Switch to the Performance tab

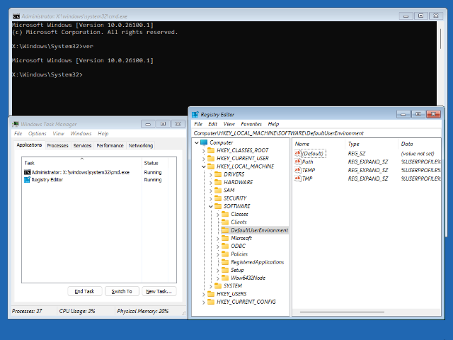[110, 145]
